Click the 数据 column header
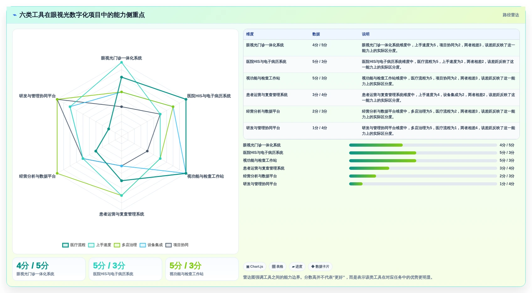 [316, 34]
